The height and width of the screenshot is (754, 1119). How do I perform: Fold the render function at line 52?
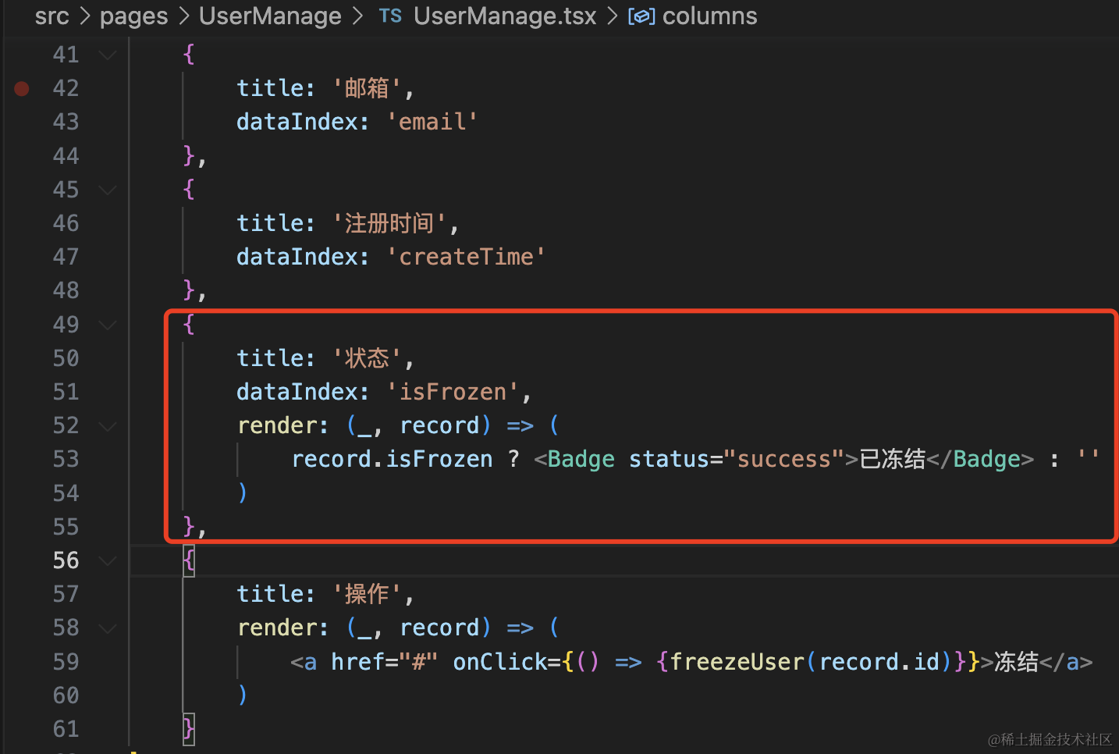108,426
